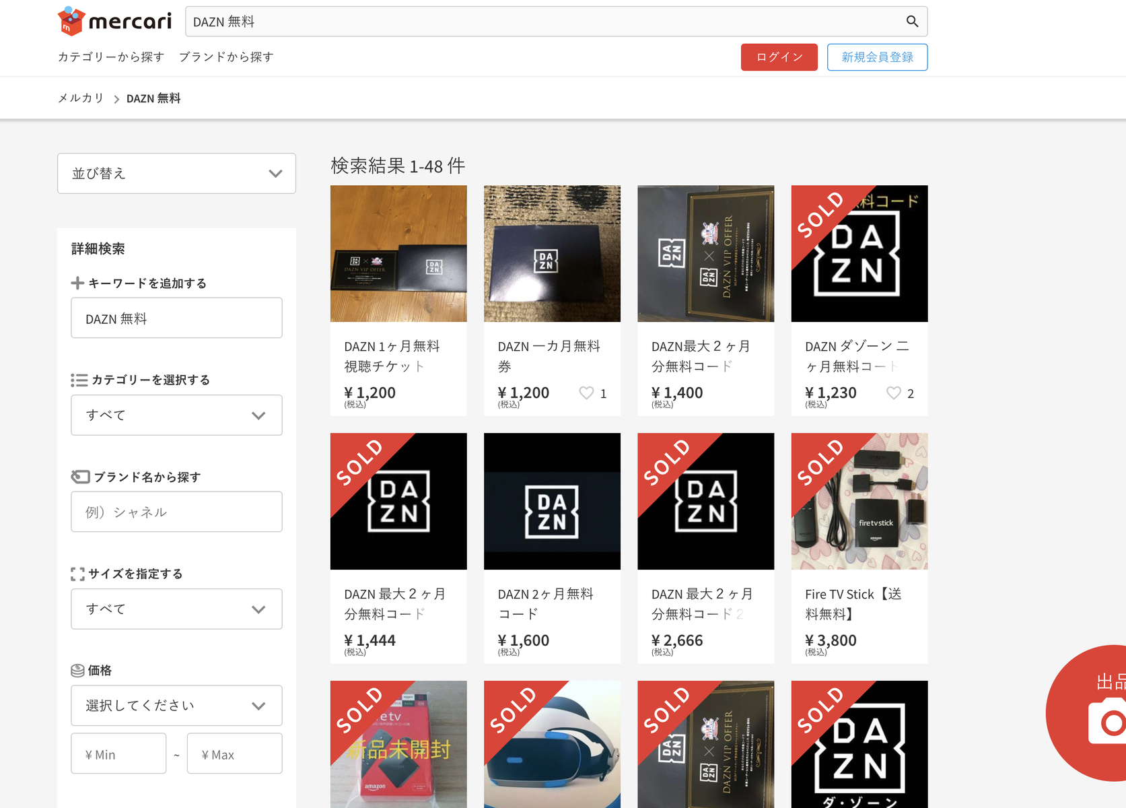Screen dimensions: 1126x808
Task: Open DAZN 一カ月無料券 thumbnail
Action: [x=552, y=254]
